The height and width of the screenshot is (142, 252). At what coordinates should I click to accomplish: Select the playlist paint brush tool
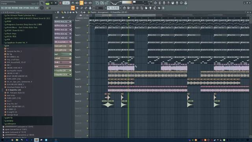coord(65,12)
